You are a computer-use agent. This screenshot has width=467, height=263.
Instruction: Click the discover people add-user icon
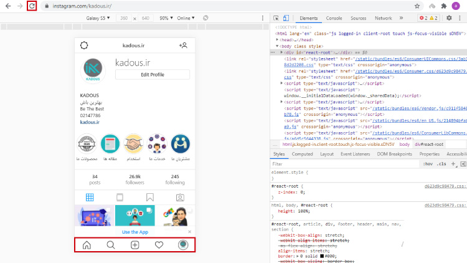pyautogui.click(x=182, y=45)
